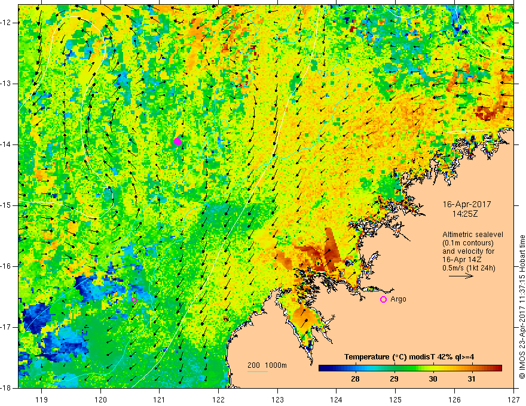526x406 pixels.
Task: Click the longitude axis label "124"
Action: click(x=336, y=399)
